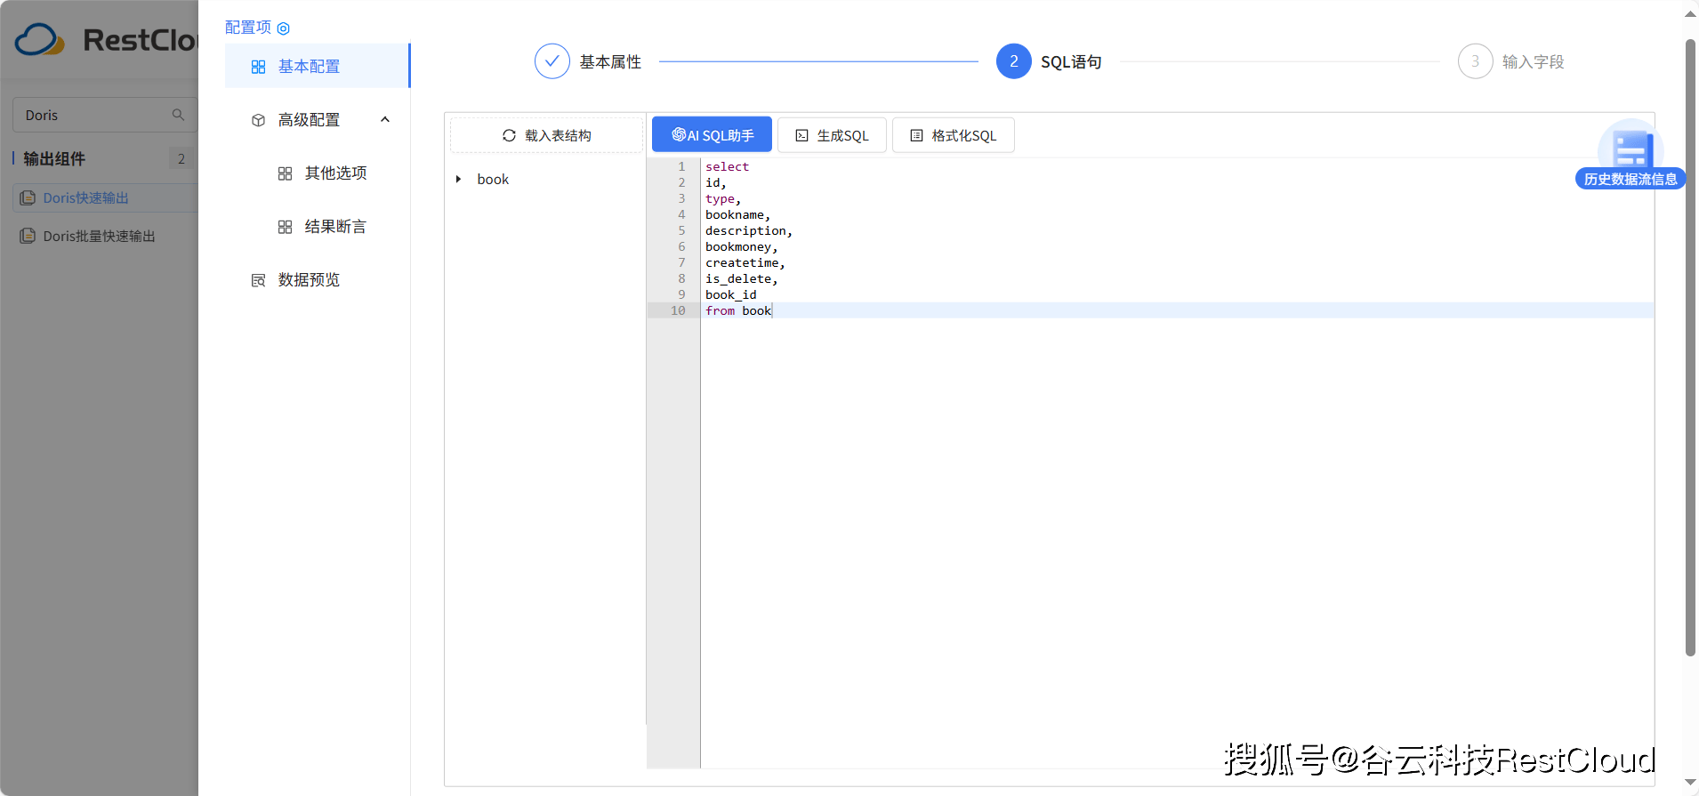1699x796 pixels.
Task: Click the 载入表结构 button
Action: (546, 135)
